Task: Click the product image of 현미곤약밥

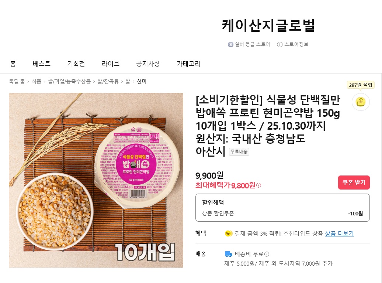Action: 96,180
